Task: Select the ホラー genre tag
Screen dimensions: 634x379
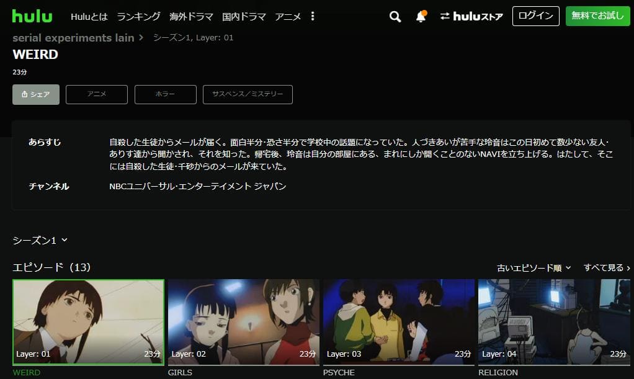Action: tap(166, 94)
